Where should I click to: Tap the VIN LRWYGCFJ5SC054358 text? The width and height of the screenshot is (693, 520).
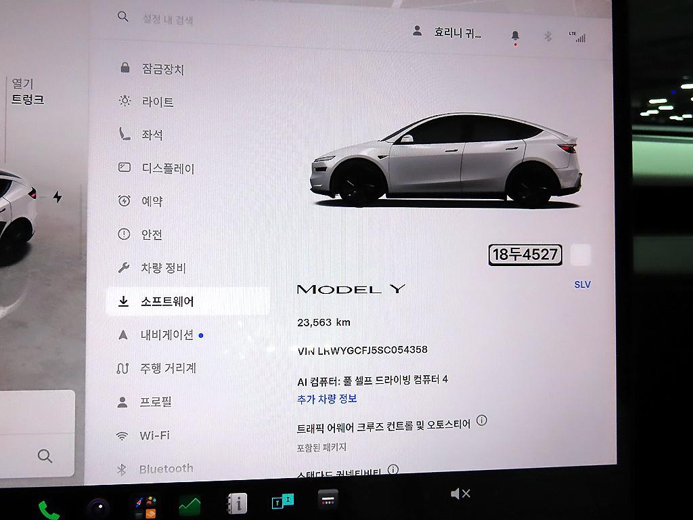click(363, 350)
